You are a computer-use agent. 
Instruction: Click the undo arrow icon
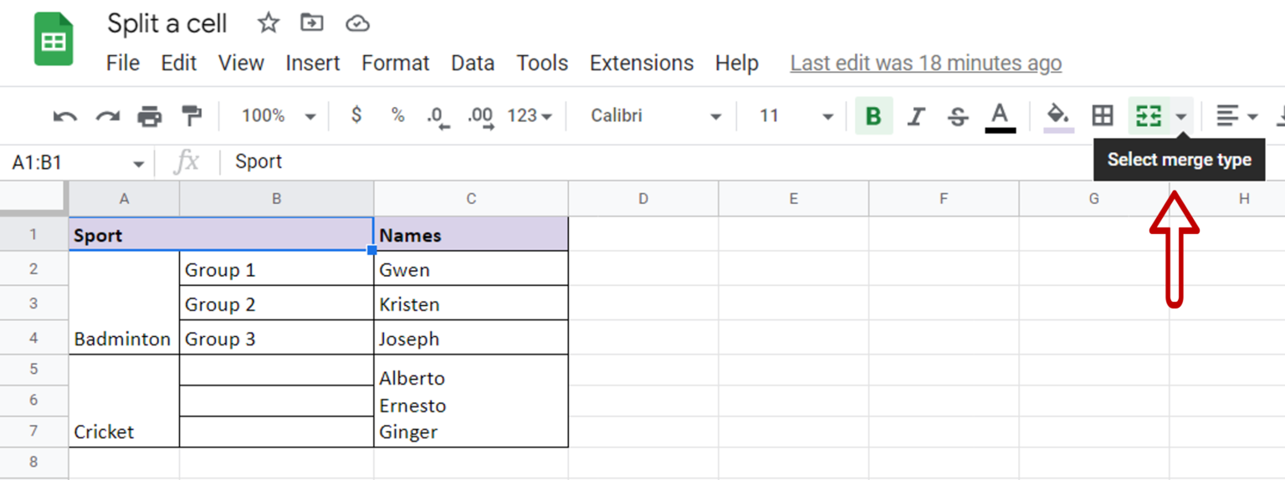pyautogui.click(x=64, y=116)
